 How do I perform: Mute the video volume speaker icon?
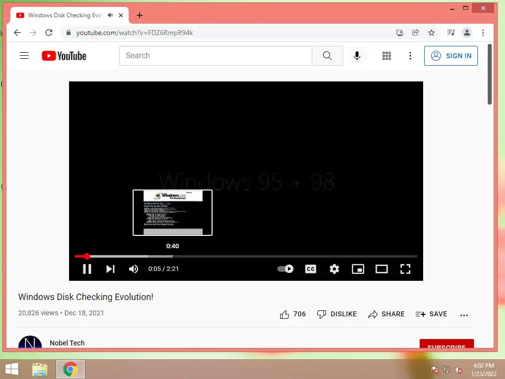(134, 269)
